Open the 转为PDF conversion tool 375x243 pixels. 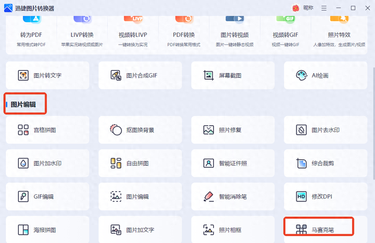pos(31,35)
